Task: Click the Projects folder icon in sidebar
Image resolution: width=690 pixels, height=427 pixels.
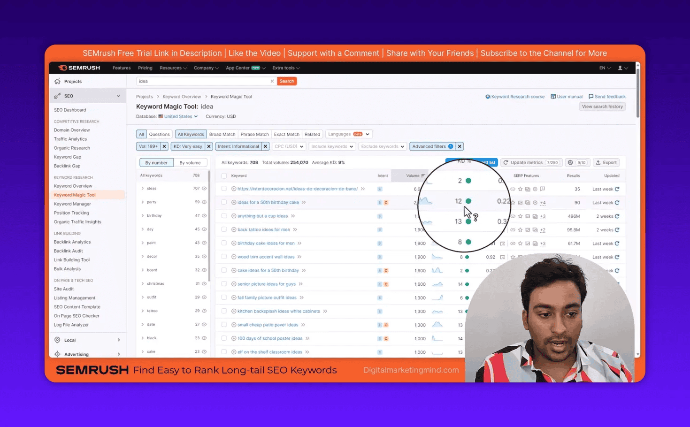Action: tap(58, 81)
